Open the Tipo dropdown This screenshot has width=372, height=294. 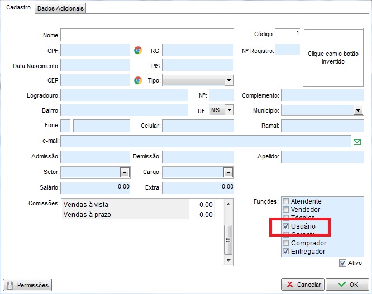click(x=229, y=80)
